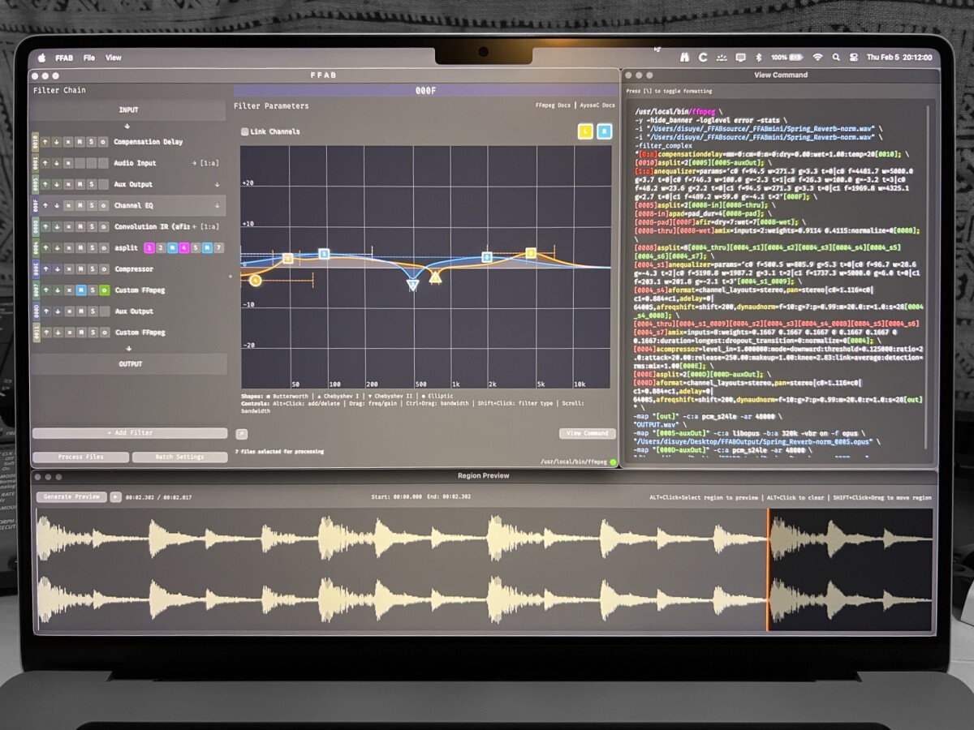Click the Add Filter button
Screen dimensions: 974x730
[130, 433]
